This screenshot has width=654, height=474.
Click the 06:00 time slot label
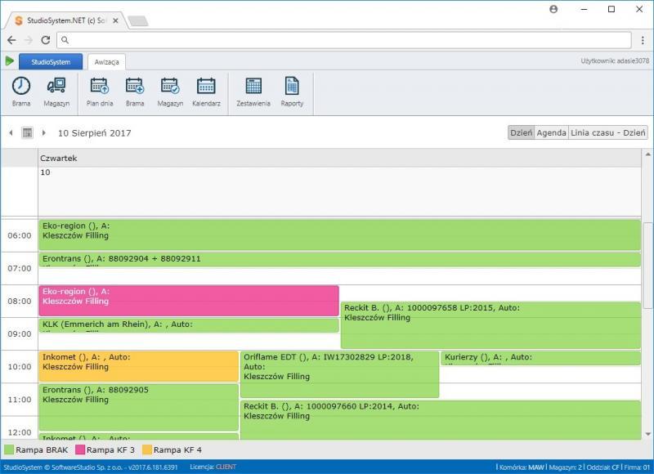(x=19, y=235)
